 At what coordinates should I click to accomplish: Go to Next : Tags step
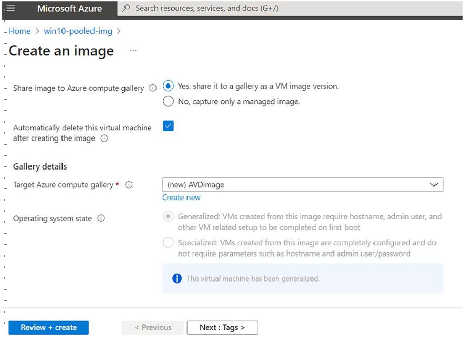tap(222, 328)
